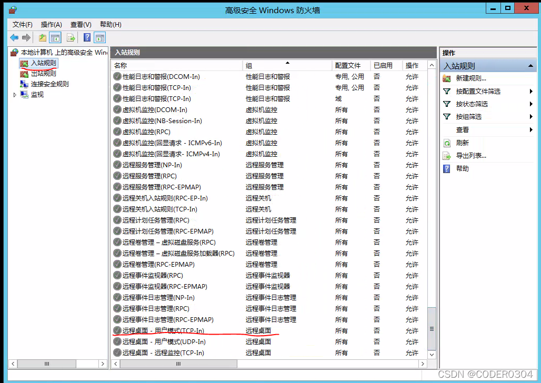Click rules list horizontal scroll left arrow
Viewport: 541px width, 383px height.
[x=116, y=364]
